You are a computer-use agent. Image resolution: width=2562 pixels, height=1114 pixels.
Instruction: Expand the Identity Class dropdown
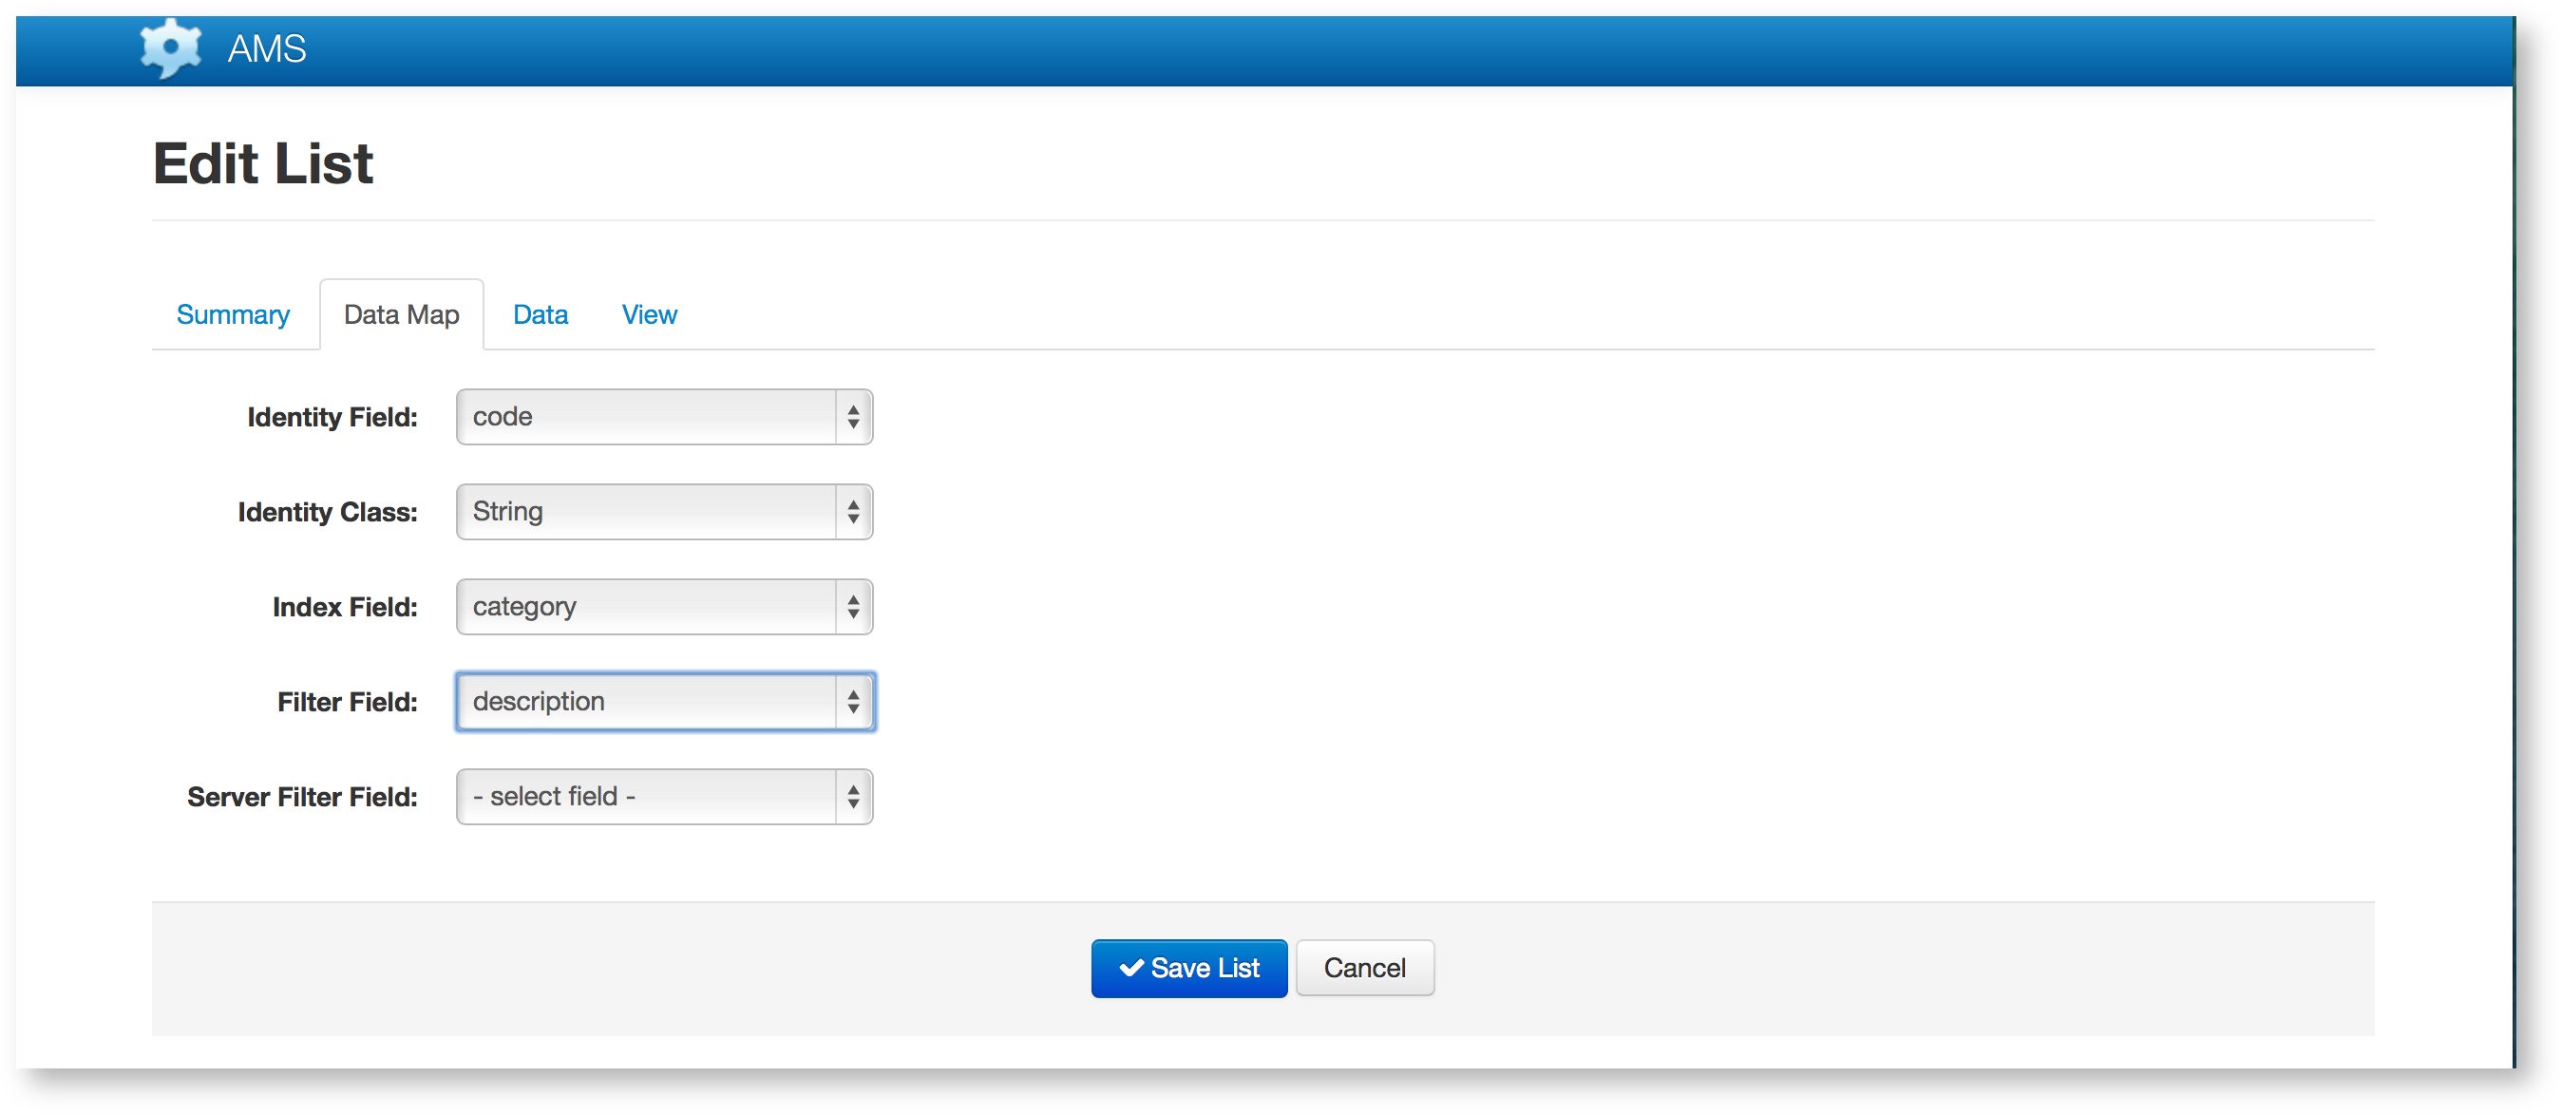[647, 512]
